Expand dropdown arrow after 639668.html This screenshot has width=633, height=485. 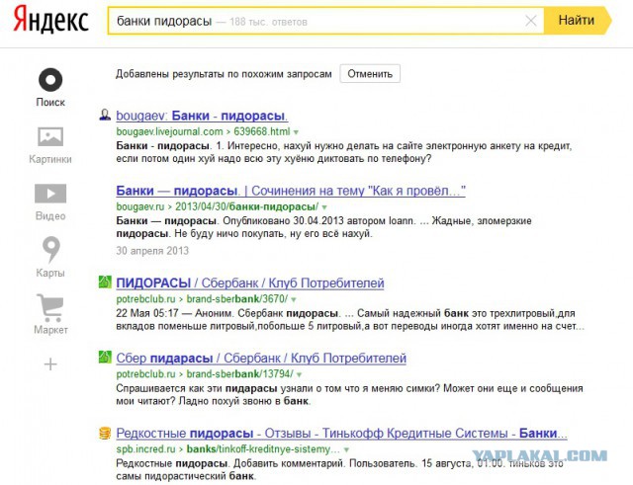coord(296,132)
